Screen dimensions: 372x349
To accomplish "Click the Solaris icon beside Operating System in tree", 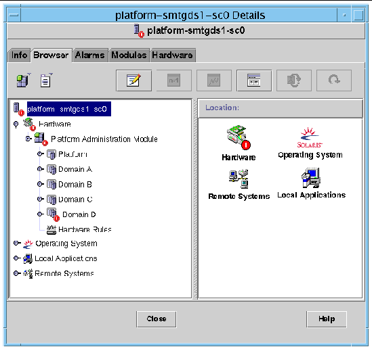I will click(28, 244).
